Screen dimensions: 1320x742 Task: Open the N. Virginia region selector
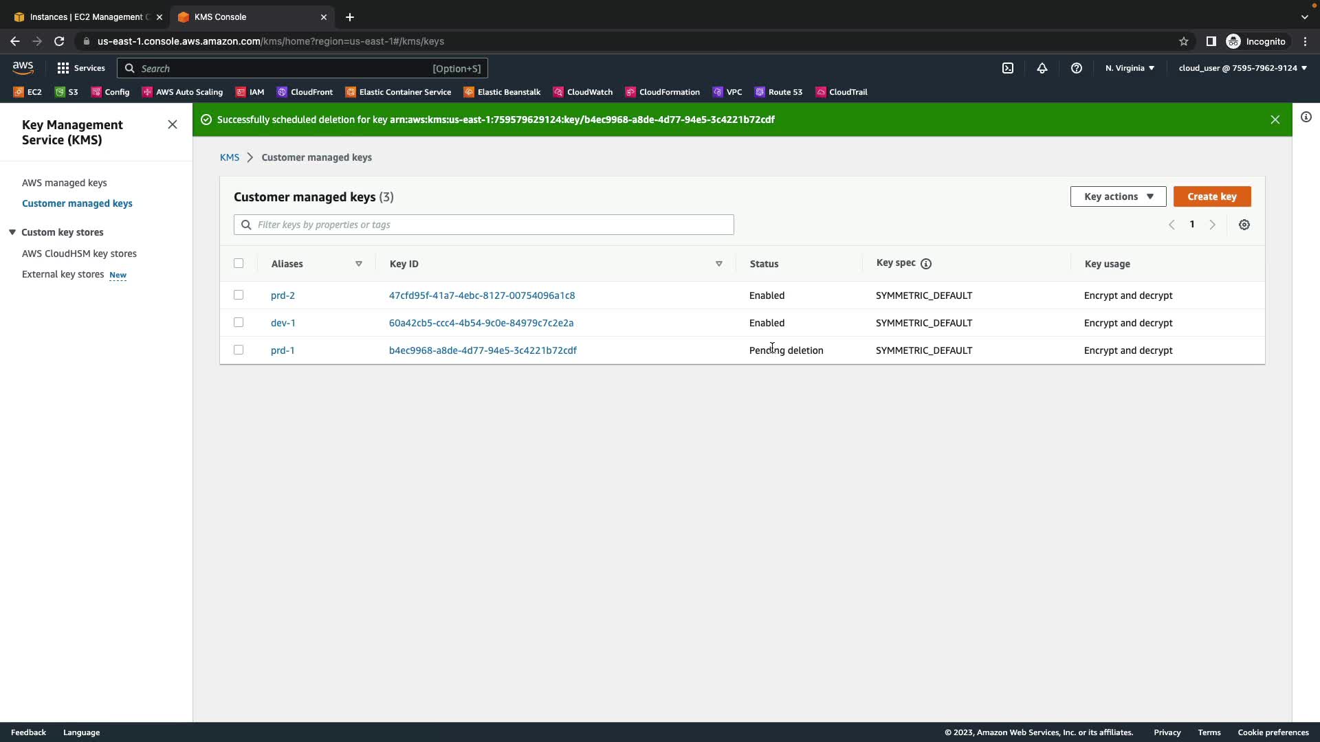1130,68
